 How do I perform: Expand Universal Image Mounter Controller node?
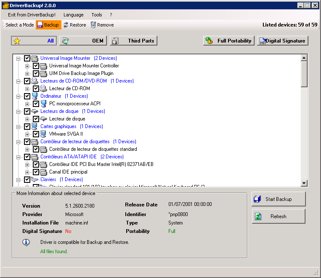(x=27, y=66)
